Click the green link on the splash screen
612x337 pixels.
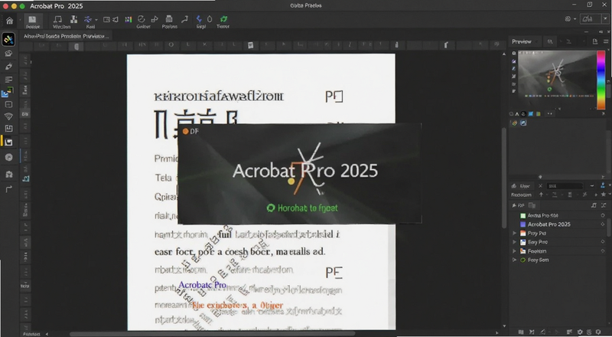[x=302, y=208]
